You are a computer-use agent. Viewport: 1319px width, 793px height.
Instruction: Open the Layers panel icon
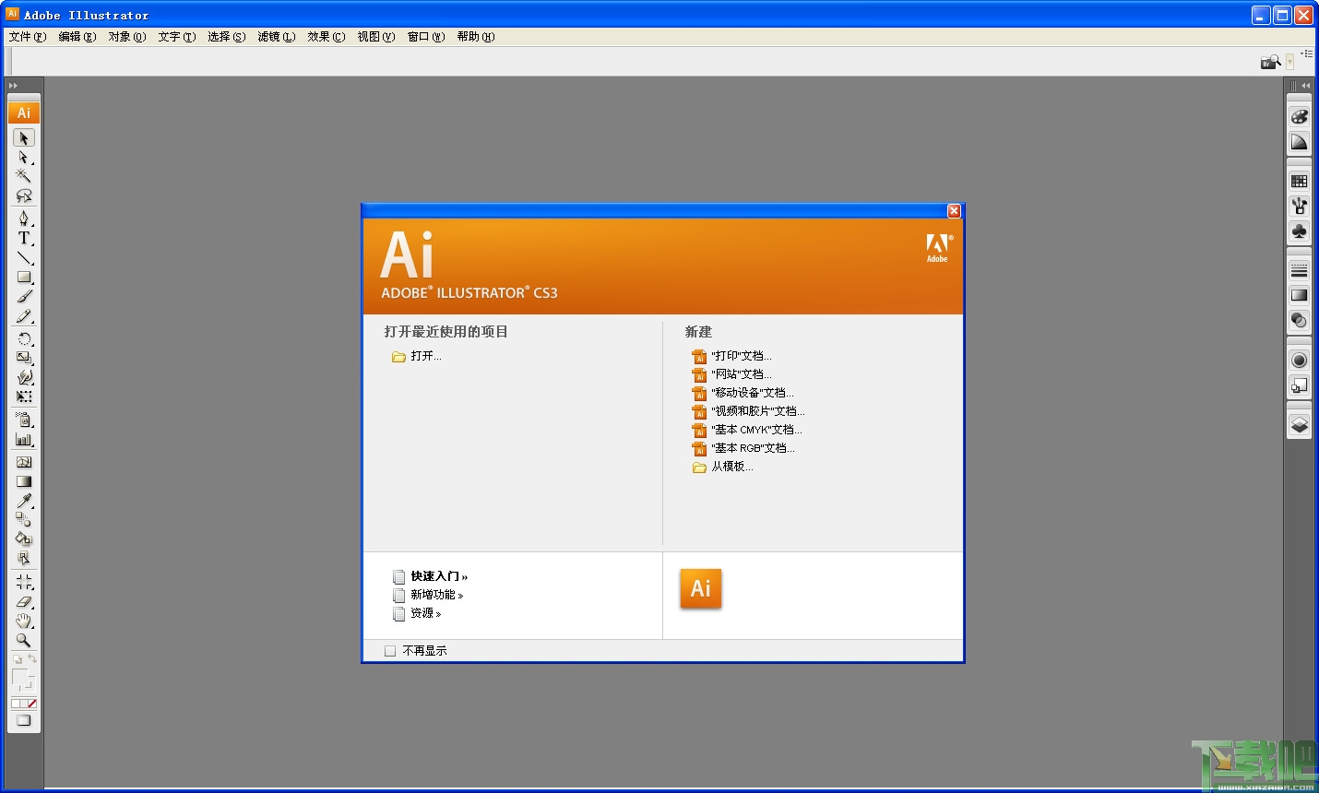point(1299,424)
